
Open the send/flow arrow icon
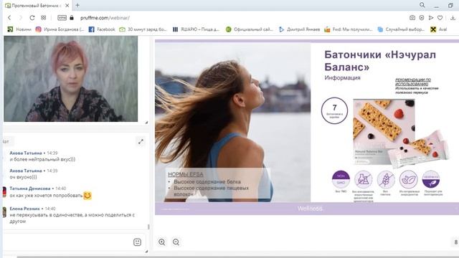point(431,18)
